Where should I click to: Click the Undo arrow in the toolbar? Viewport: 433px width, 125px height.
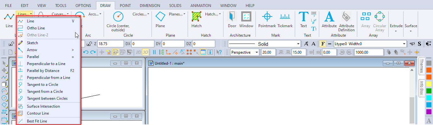click(x=86, y=52)
